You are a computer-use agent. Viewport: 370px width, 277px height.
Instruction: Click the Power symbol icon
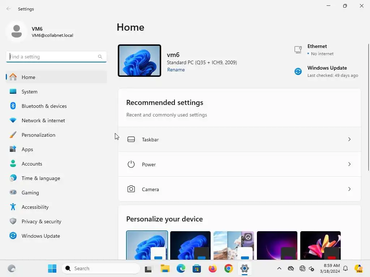point(131,164)
